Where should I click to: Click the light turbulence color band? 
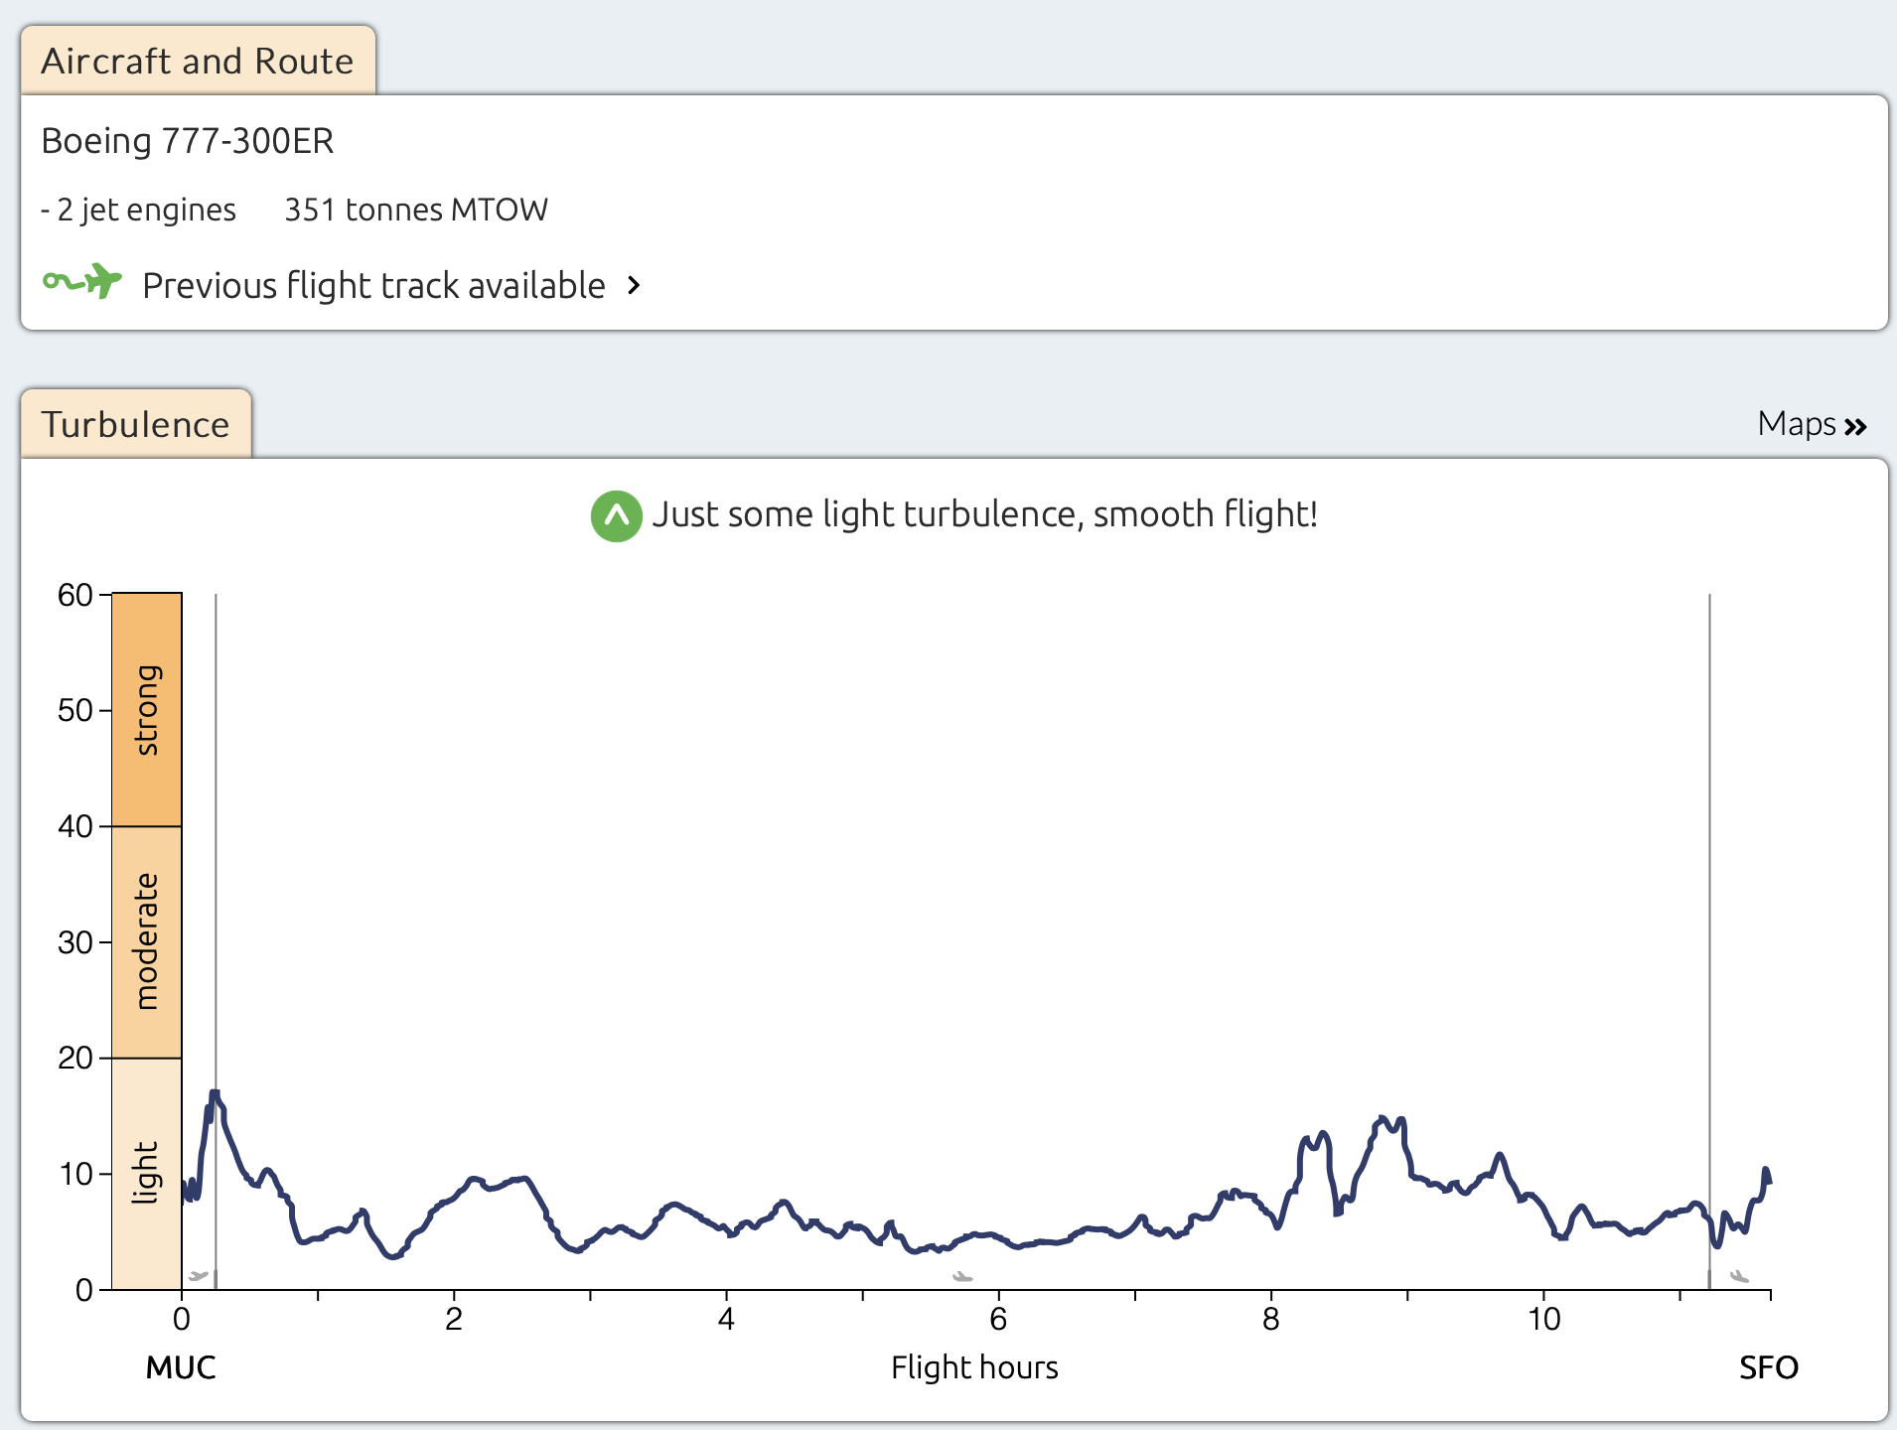[147, 1173]
